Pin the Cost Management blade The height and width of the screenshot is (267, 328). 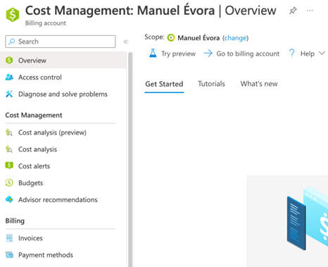point(293,11)
